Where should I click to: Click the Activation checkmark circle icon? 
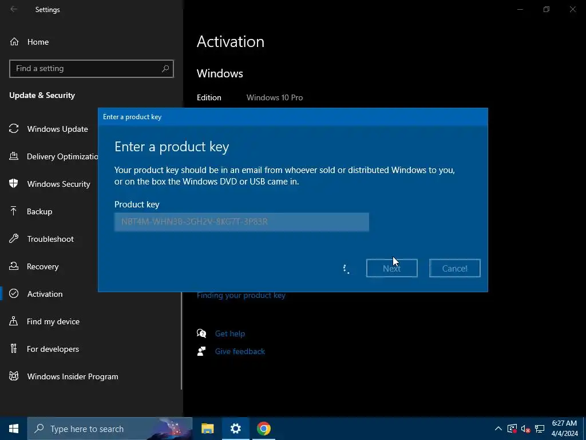[14, 294]
